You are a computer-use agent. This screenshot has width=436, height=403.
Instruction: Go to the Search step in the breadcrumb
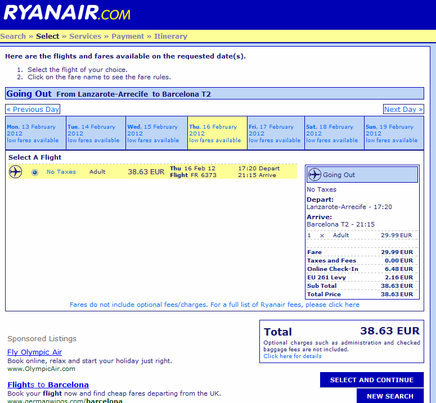[13, 37]
